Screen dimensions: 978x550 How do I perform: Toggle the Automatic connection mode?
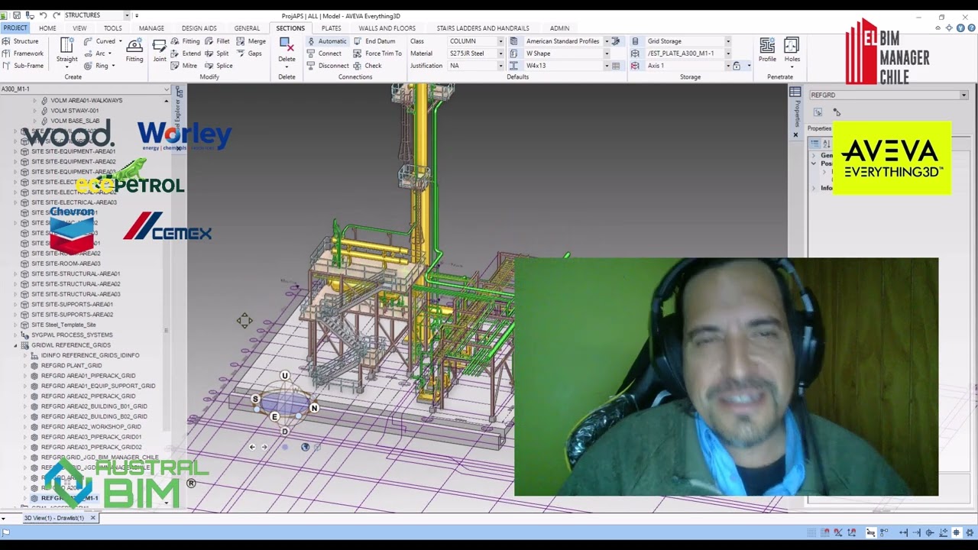pos(327,41)
